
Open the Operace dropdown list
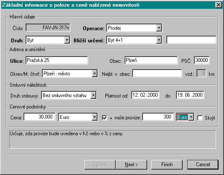[x=159, y=28]
